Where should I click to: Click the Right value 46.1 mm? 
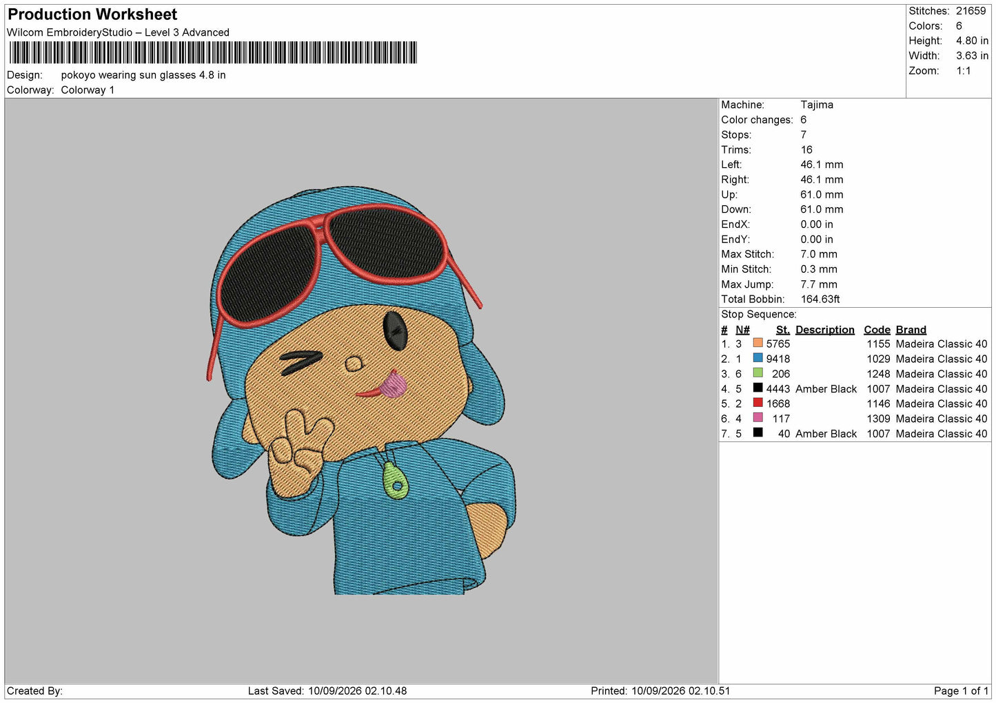point(822,180)
